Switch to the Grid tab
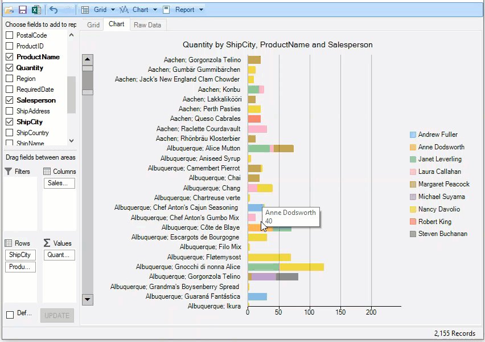This screenshot has height=342, width=485. (x=93, y=25)
